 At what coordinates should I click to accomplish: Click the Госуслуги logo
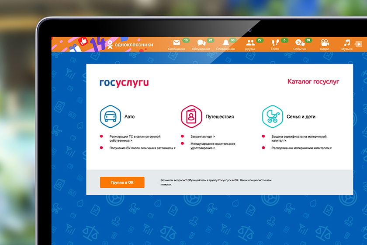[124, 82]
